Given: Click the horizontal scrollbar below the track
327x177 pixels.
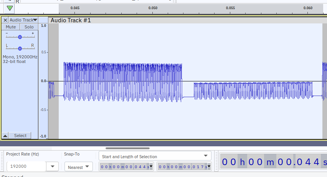Looking at the screenshot, I should [127, 148].
